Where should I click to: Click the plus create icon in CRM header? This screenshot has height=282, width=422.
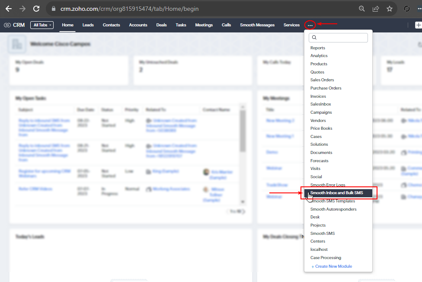pyautogui.click(x=419, y=25)
